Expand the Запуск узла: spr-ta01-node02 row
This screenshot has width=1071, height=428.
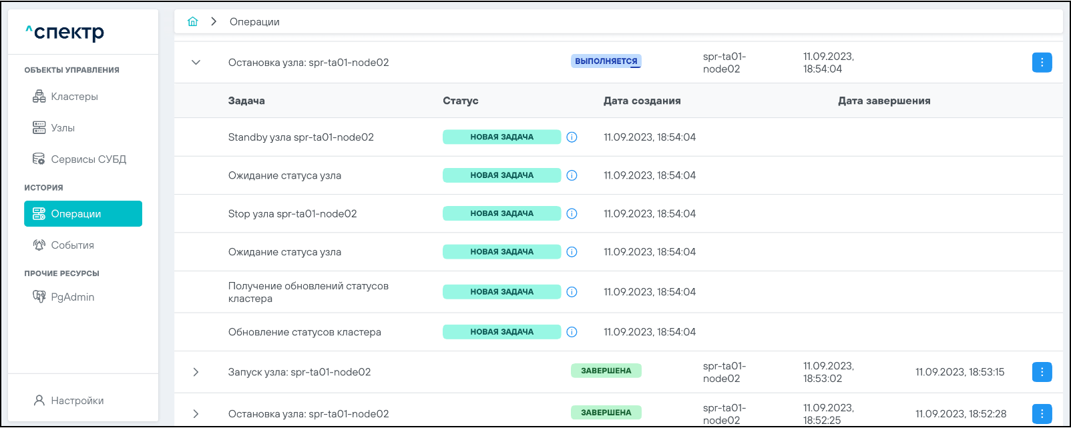click(196, 372)
